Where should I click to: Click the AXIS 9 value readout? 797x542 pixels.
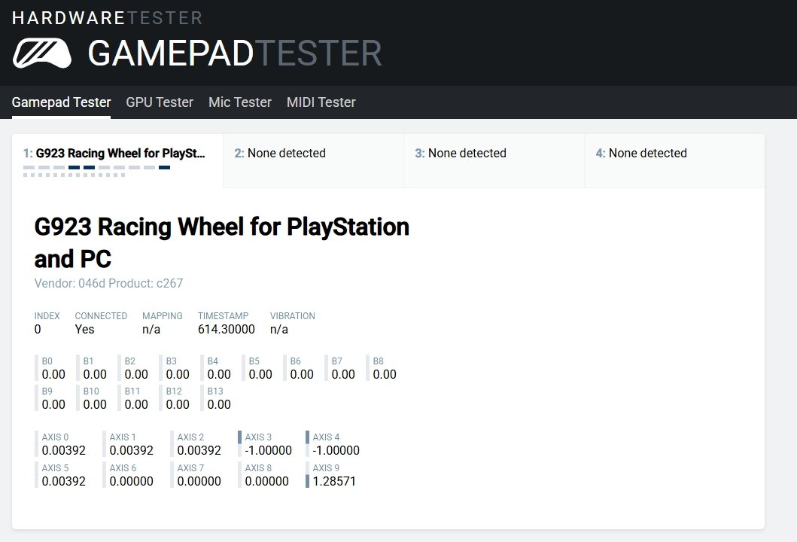click(334, 481)
